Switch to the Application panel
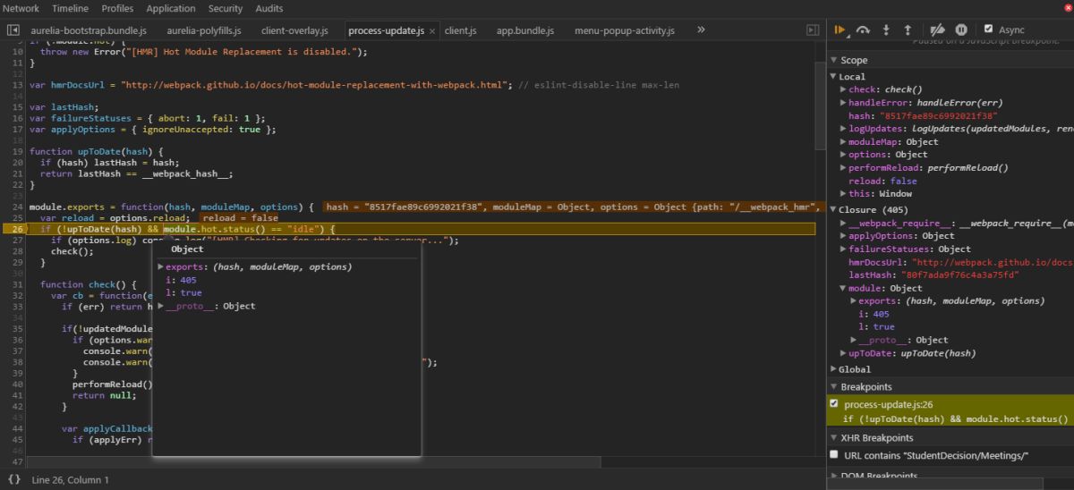 170,8
